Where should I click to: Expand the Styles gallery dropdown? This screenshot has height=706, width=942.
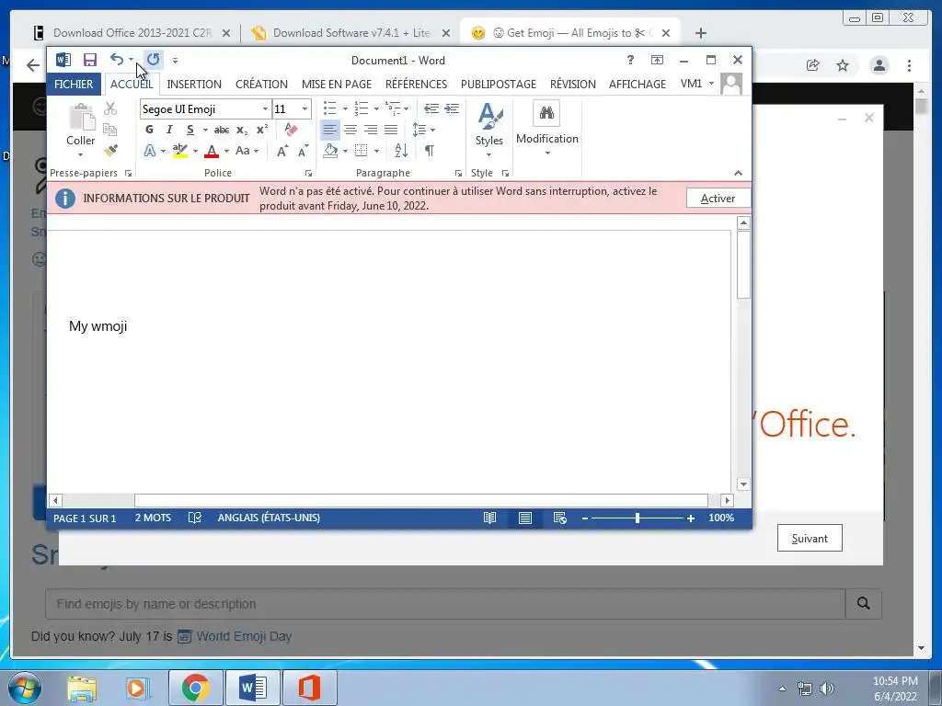[x=489, y=154]
